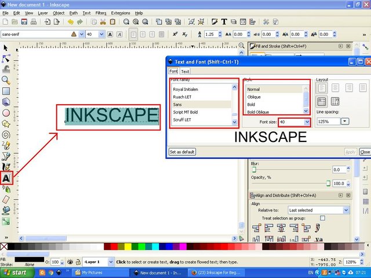Select left align layout in dialog
The image size is (371, 278).
[x=322, y=88]
